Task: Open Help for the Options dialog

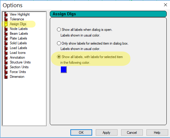Action: click(x=157, y=132)
